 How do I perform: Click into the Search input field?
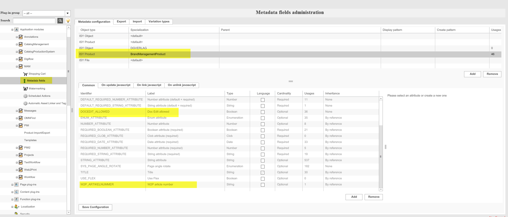click(x=34, y=21)
